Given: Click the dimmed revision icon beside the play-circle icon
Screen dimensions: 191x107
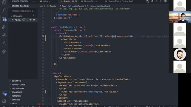Looking at the screenshot, I should [x=161, y=1].
